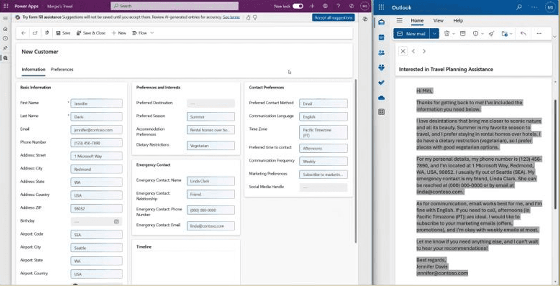Click Emergency Contact Name field
The image size is (560, 286).
pos(211,181)
